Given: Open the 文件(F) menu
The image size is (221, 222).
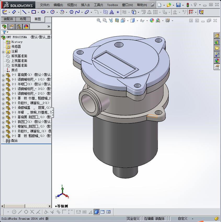Looking at the screenshot, I should (44, 5).
